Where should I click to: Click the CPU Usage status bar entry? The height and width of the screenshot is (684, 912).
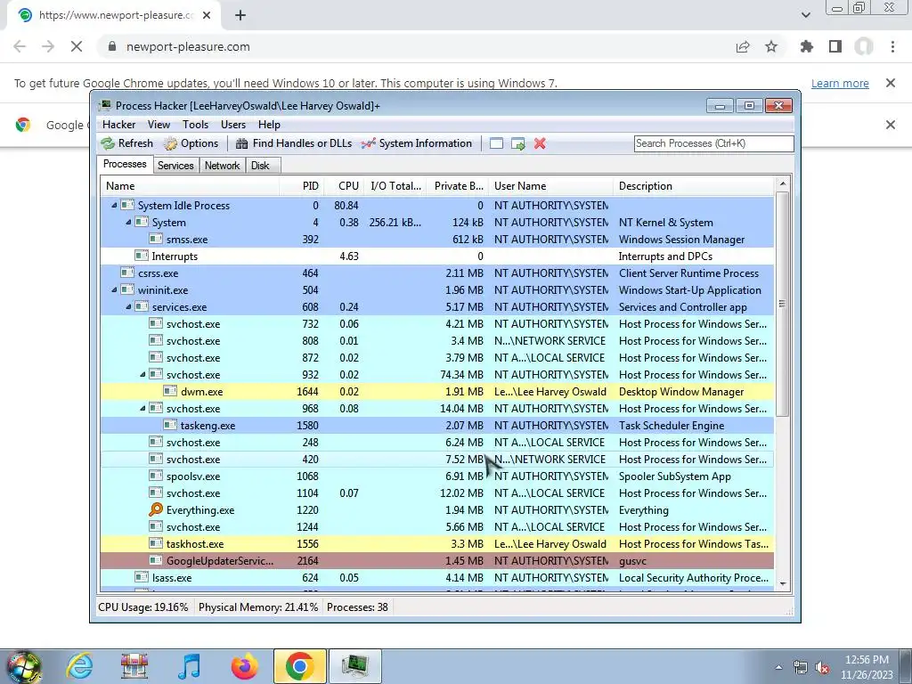coord(143,607)
